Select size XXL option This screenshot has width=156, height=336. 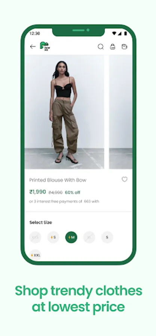coord(35,255)
